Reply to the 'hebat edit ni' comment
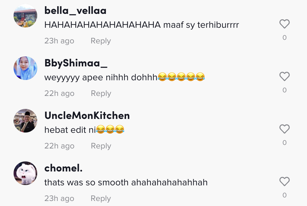307x206 pixels. coord(101,146)
